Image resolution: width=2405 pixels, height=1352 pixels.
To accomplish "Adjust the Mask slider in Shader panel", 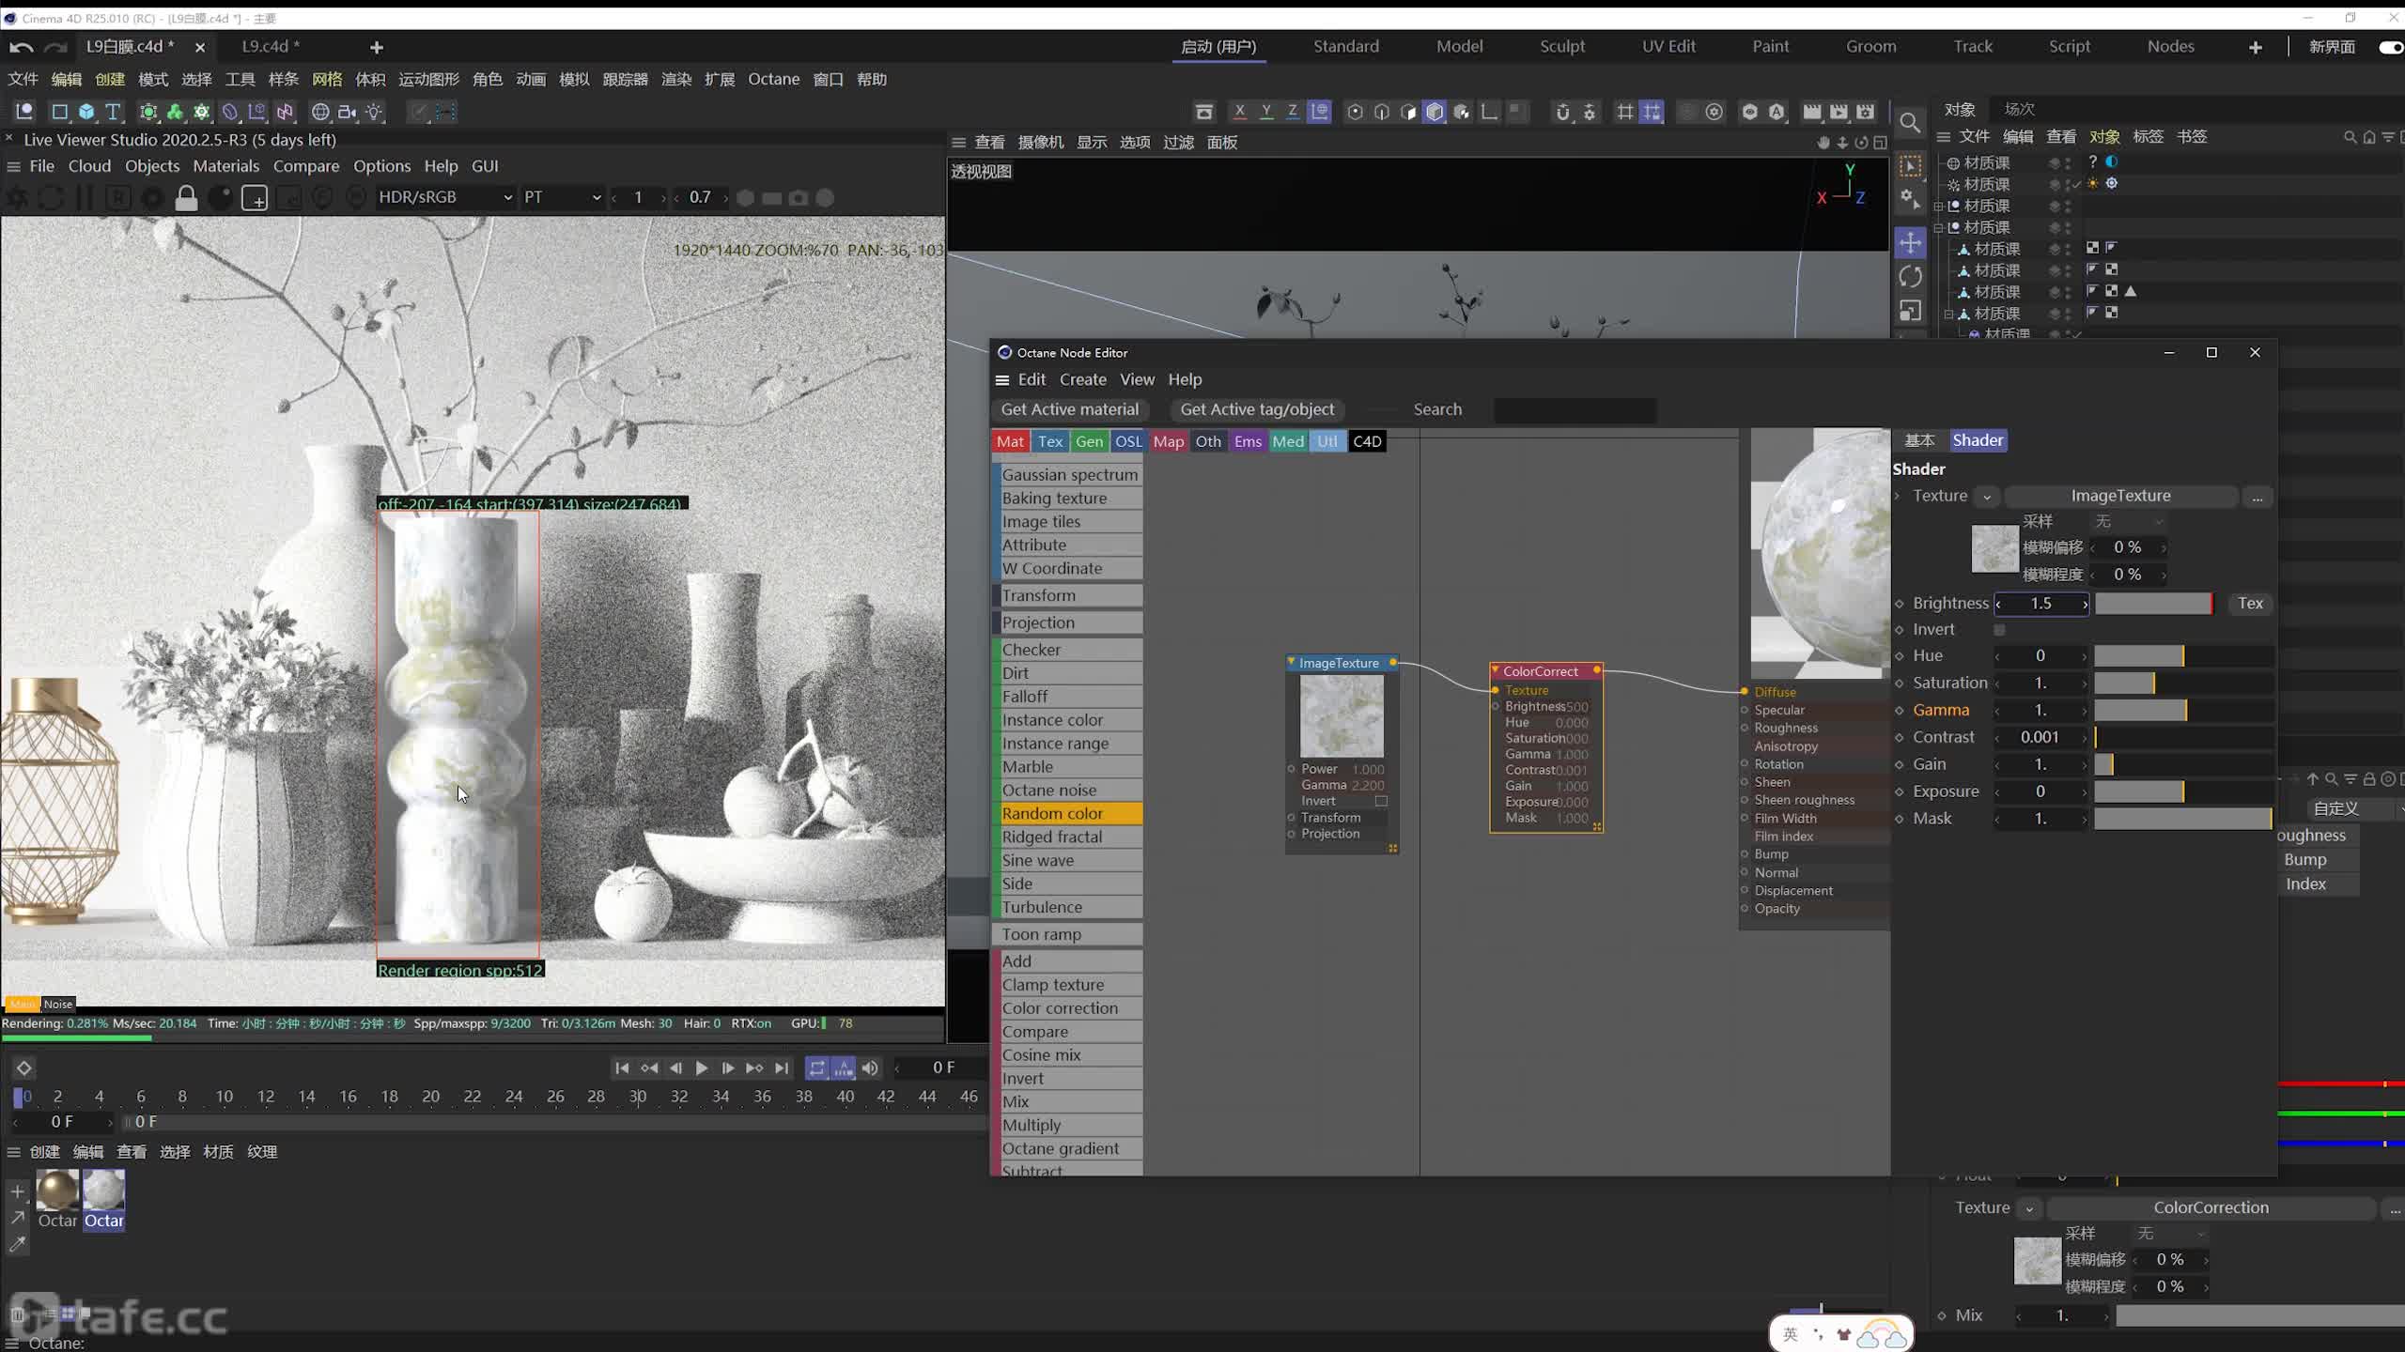I will [2183, 820].
